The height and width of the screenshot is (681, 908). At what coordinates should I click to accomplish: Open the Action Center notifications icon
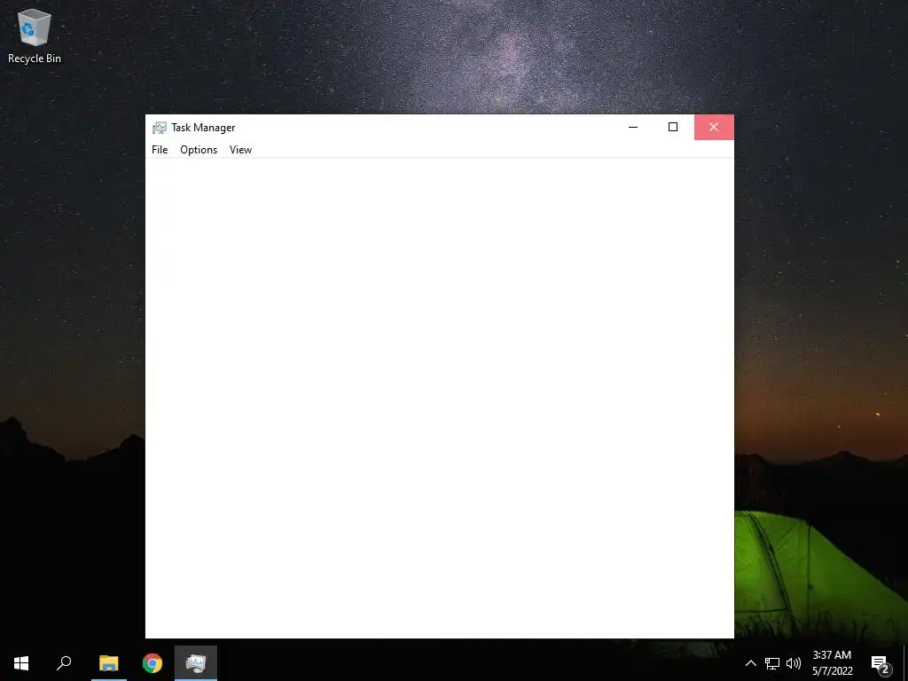[x=881, y=663]
